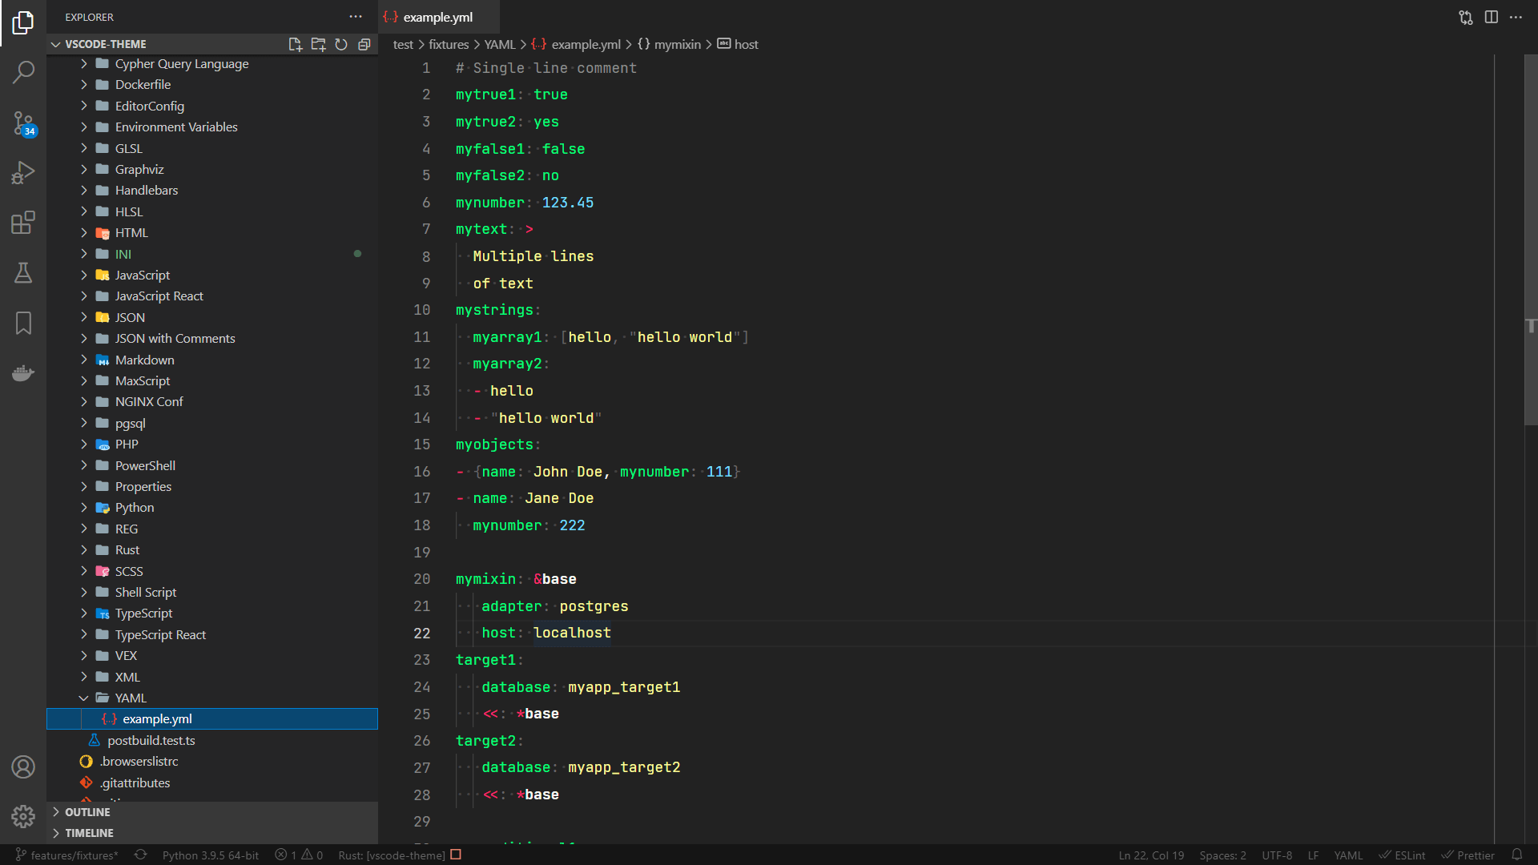Click the features/fixtures git branch indicator
Image resolution: width=1538 pixels, height=865 pixels.
tap(67, 855)
